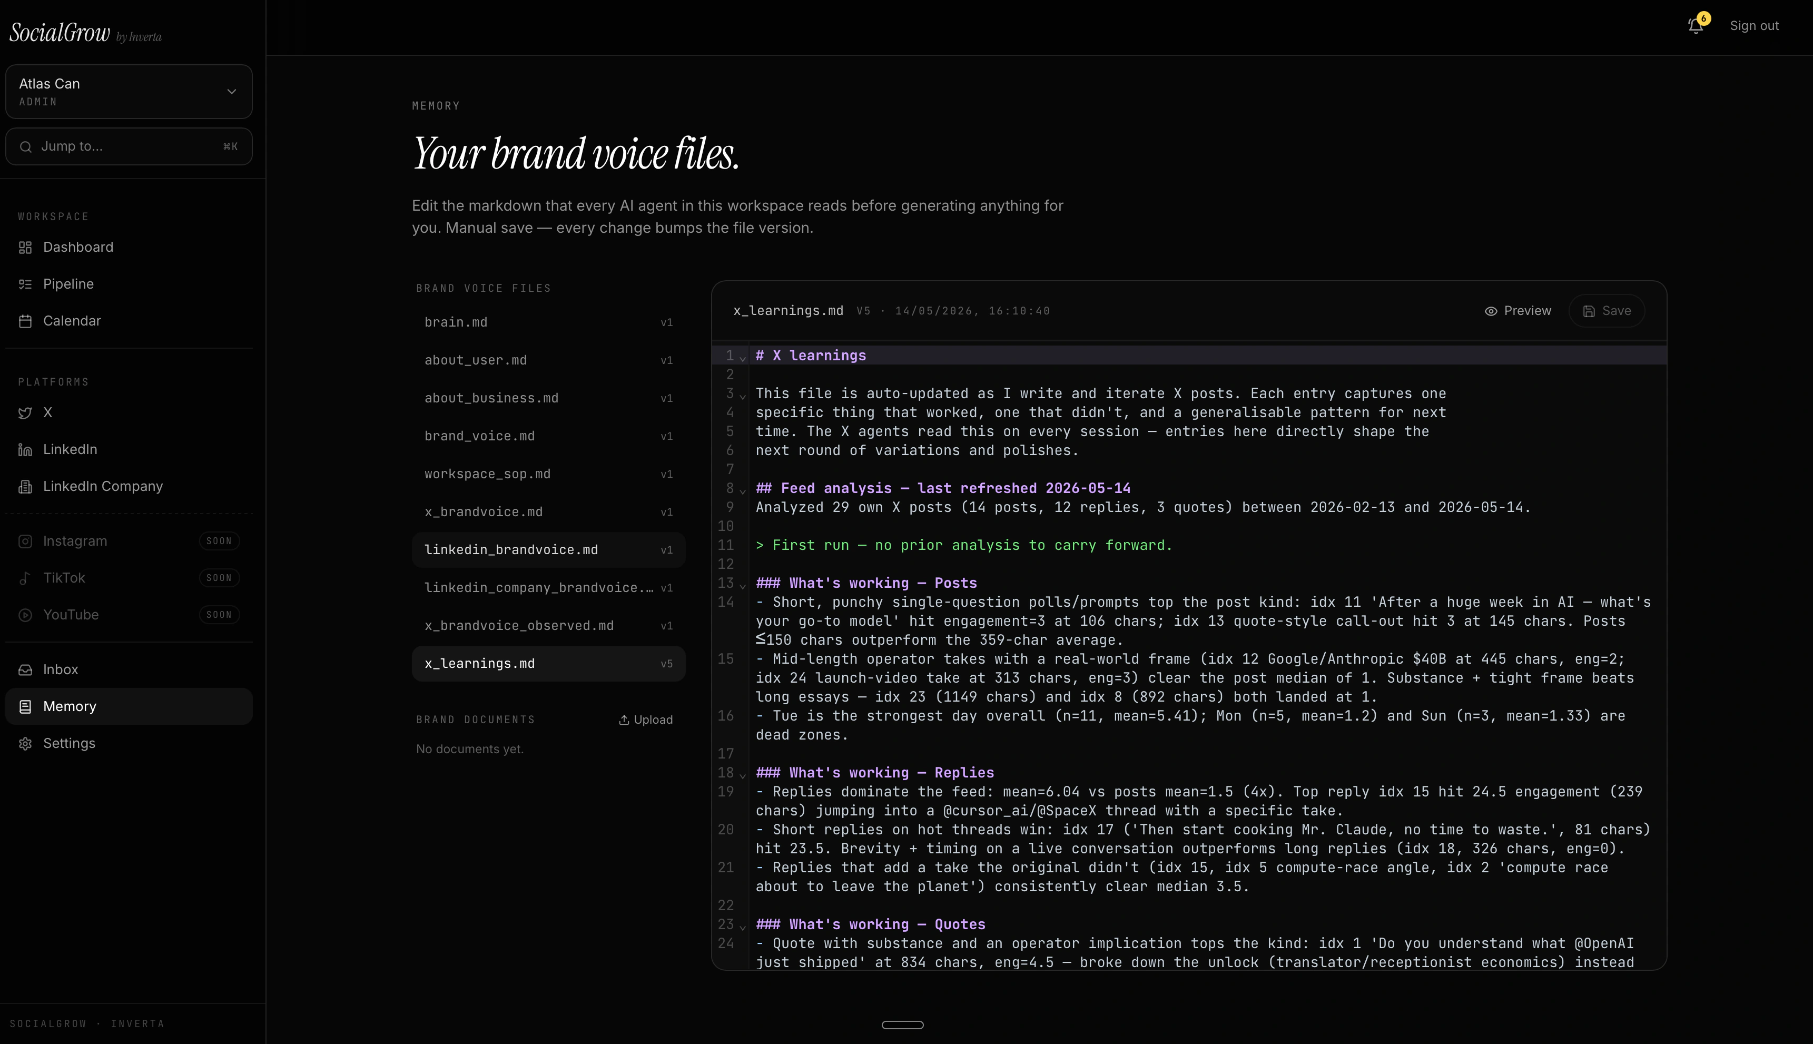Open the Atlas Can workspace dropdown

click(129, 92)
